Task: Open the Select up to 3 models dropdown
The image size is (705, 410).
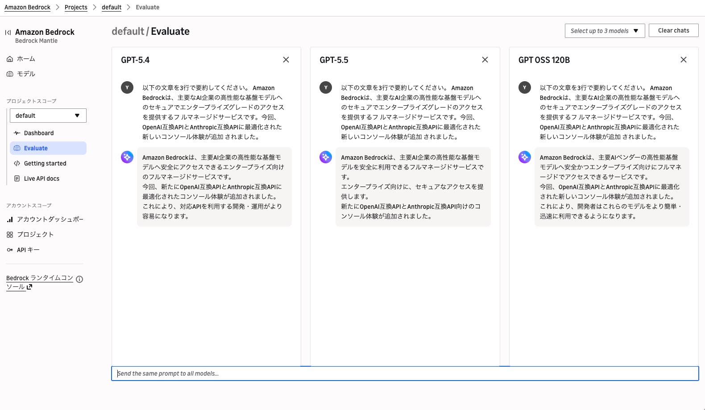Action: 605,31
